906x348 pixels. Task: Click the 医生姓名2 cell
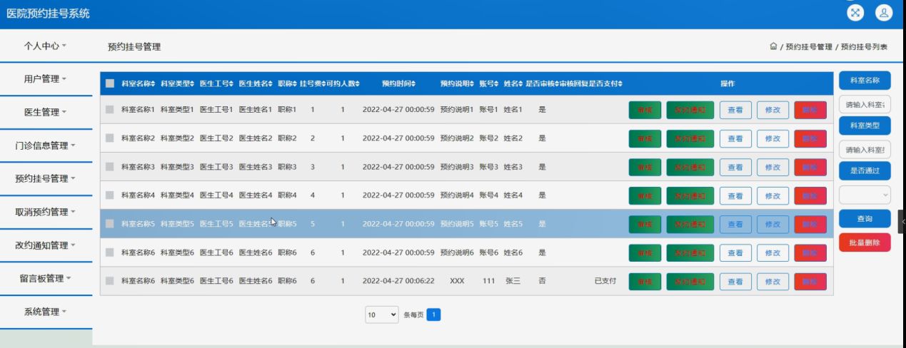click(x=256, y=138)
